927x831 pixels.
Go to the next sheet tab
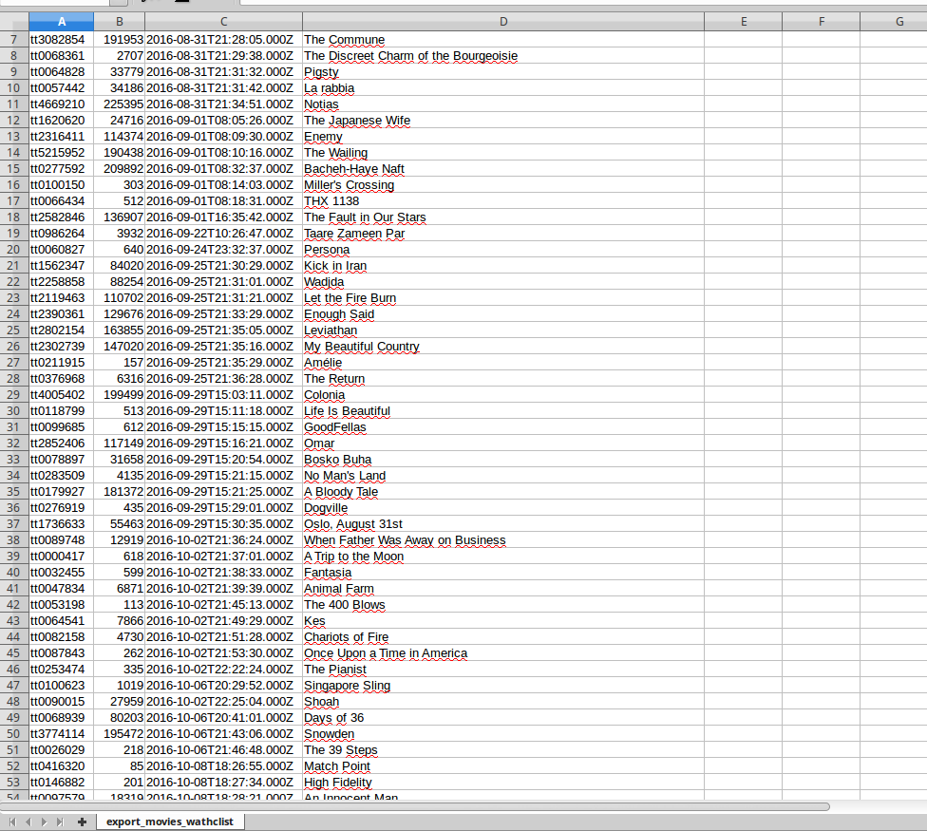point(44,822)
